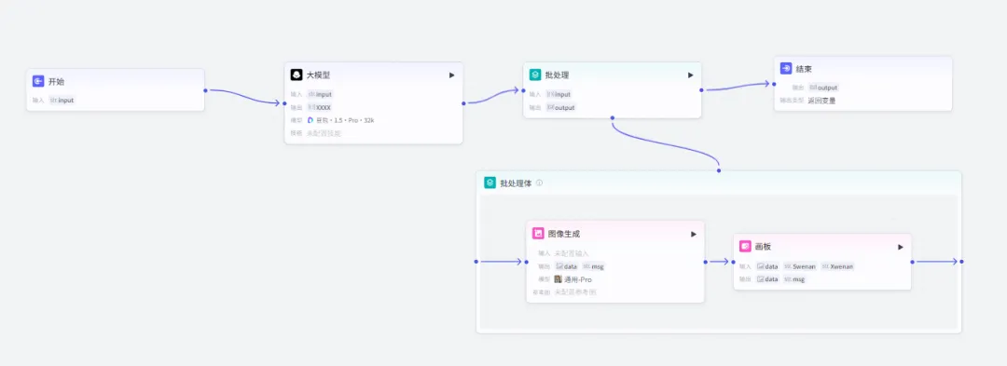Image resolution: width=1007 pixels, height=366 pixels.
Task: Click the 图像生成 node's pink image icon
Action: pyautogui.click(x=538, y=234)
